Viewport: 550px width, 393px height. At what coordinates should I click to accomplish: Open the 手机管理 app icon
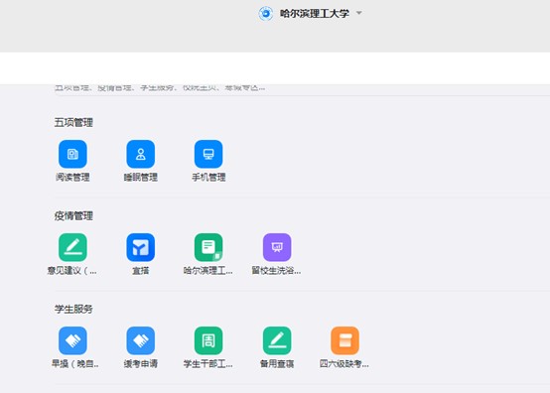click(x=208, y=154)
